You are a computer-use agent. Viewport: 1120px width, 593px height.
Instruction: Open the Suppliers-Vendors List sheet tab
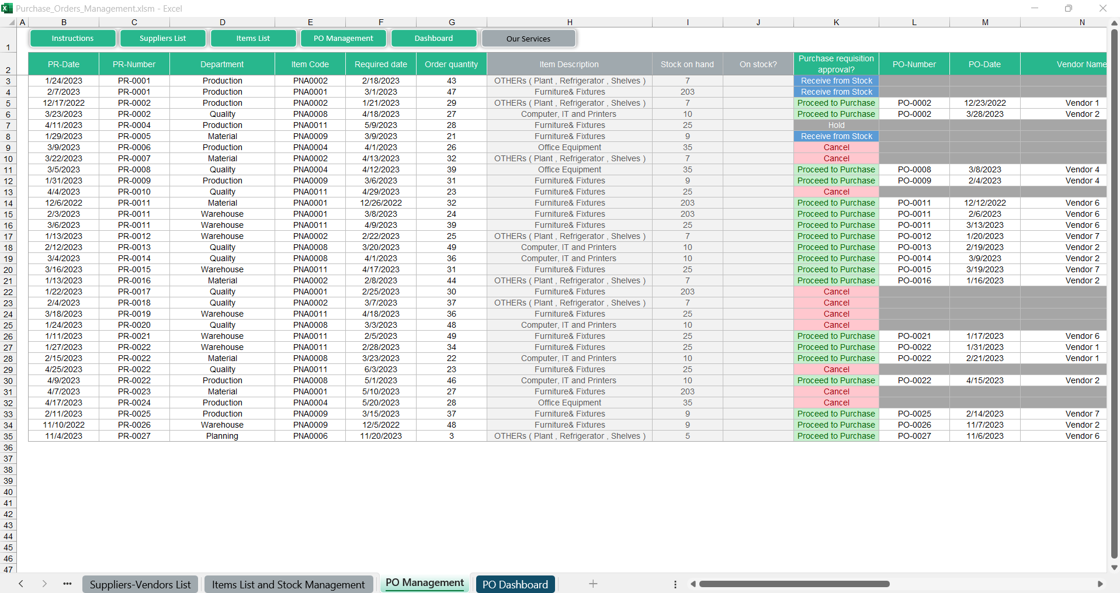point(140,584)
